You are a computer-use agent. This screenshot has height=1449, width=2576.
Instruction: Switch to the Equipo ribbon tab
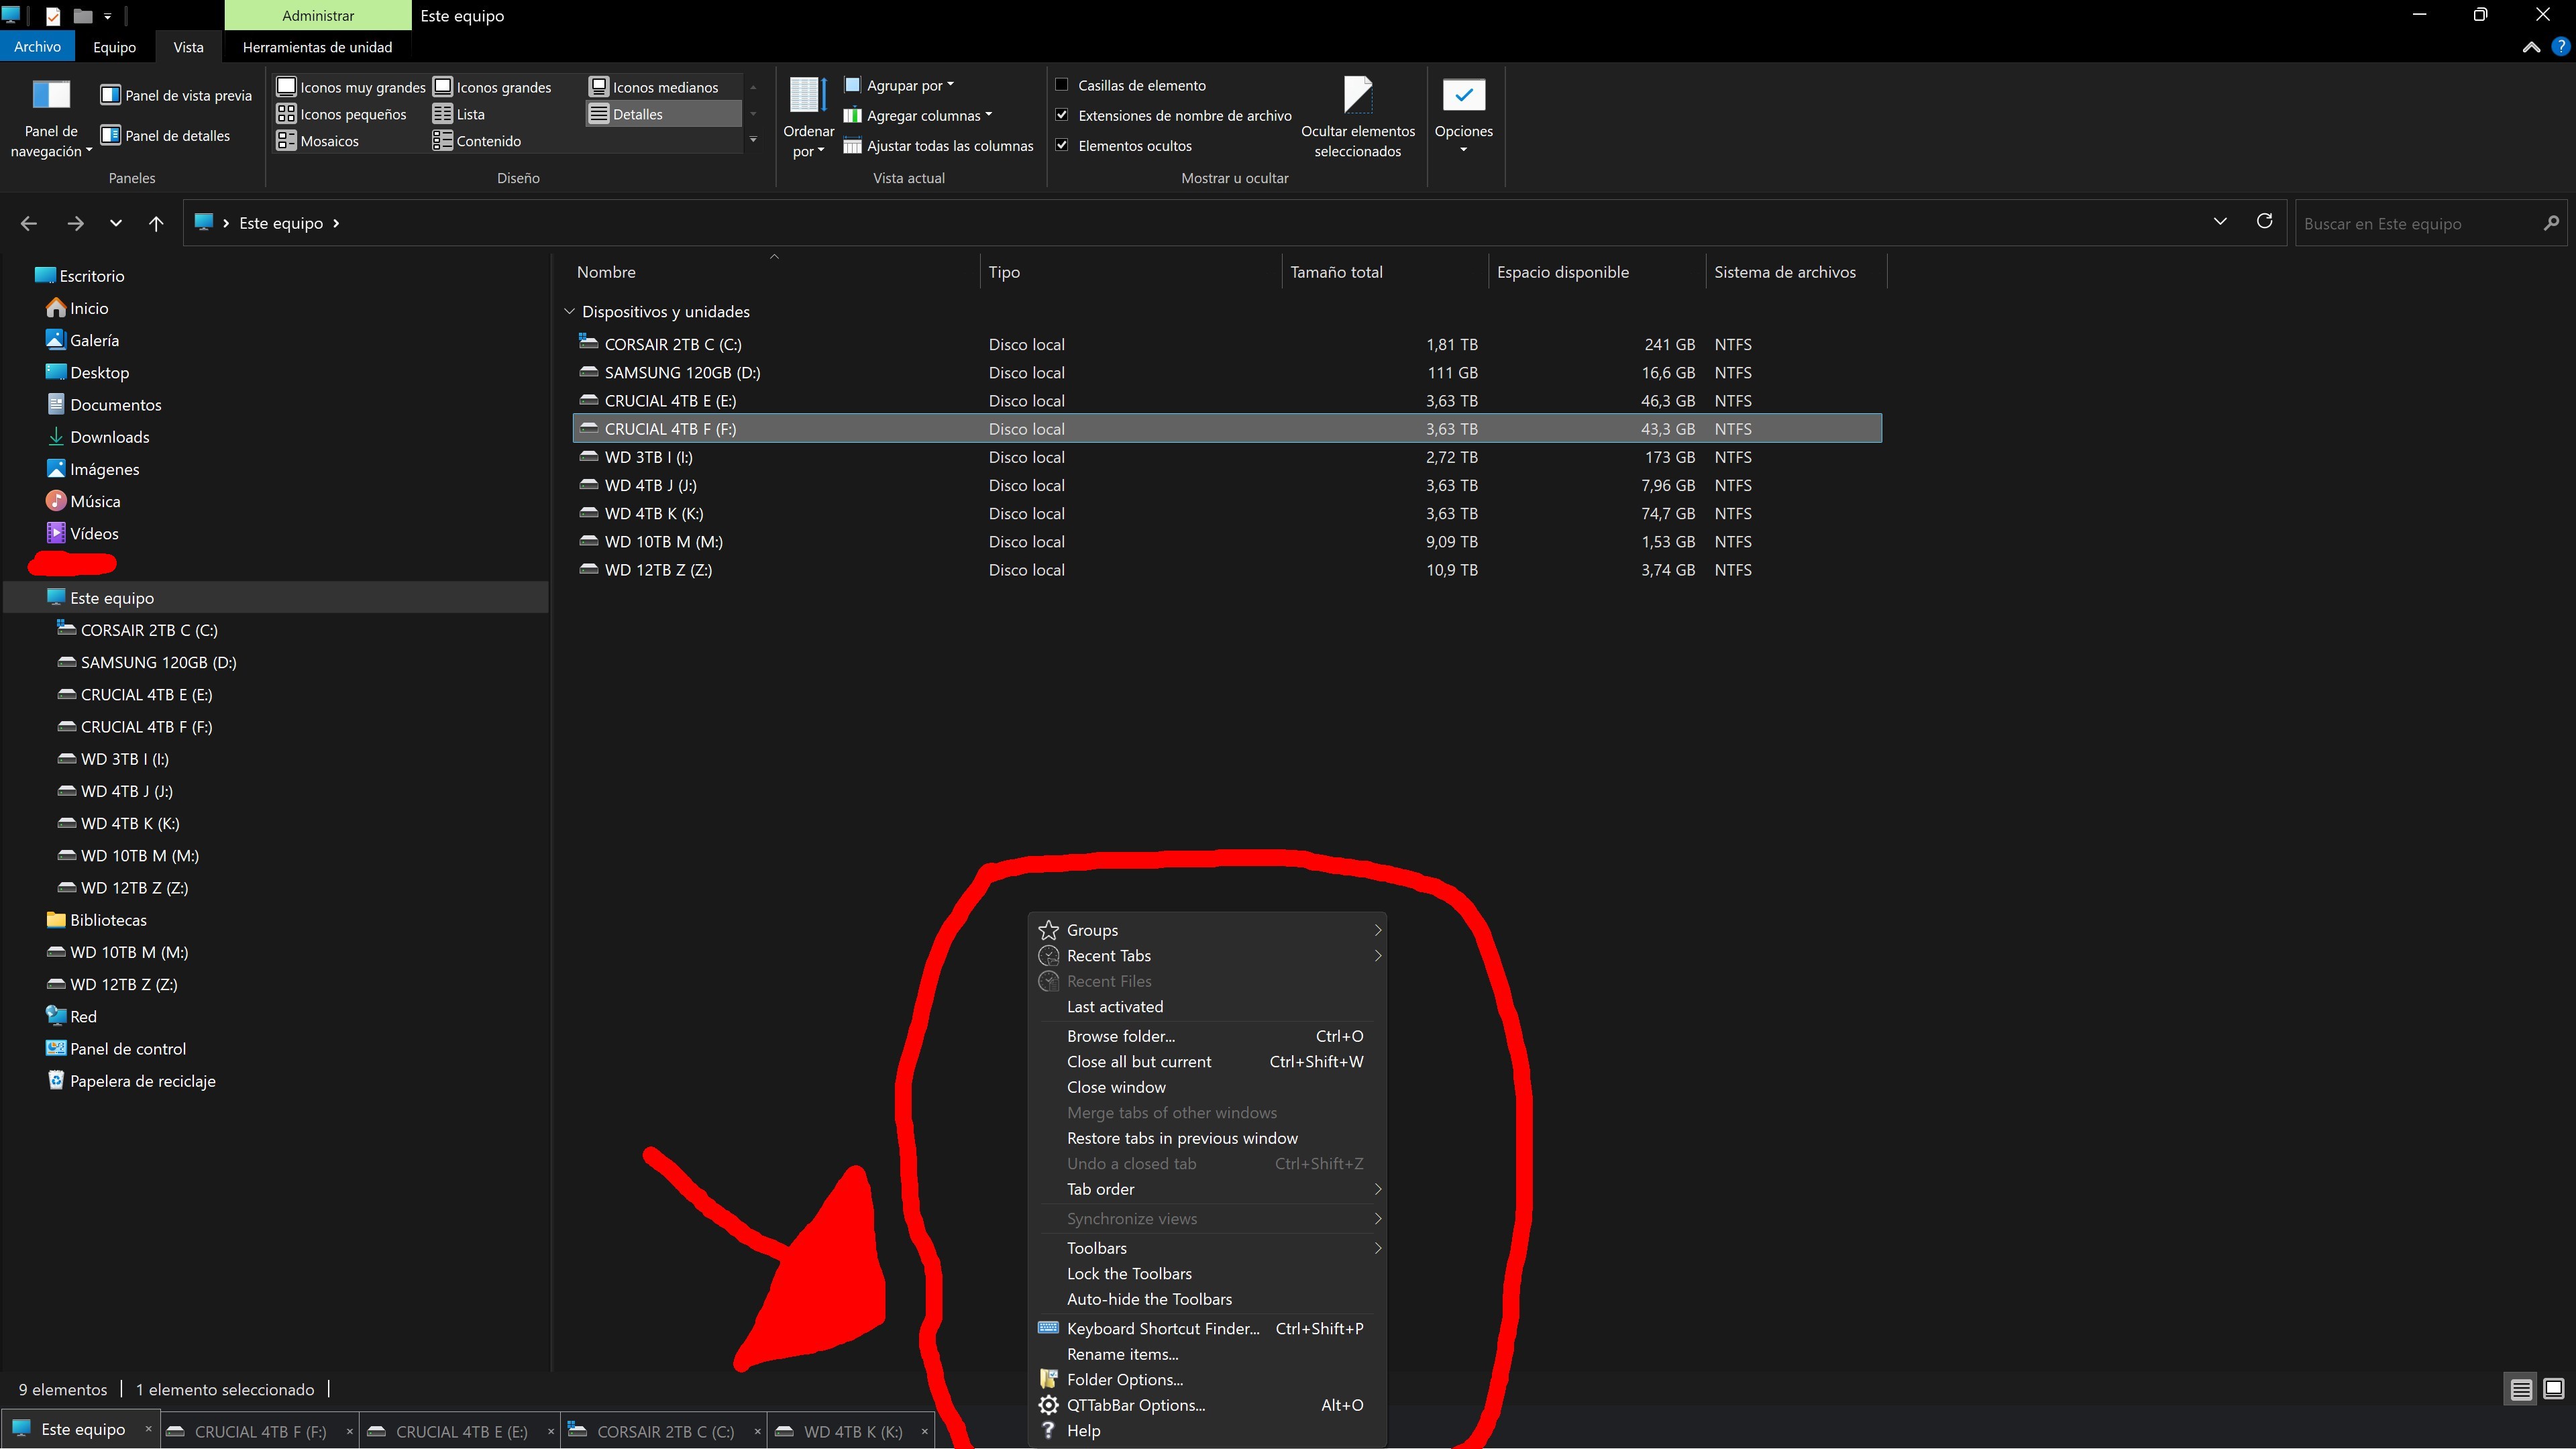114,47
